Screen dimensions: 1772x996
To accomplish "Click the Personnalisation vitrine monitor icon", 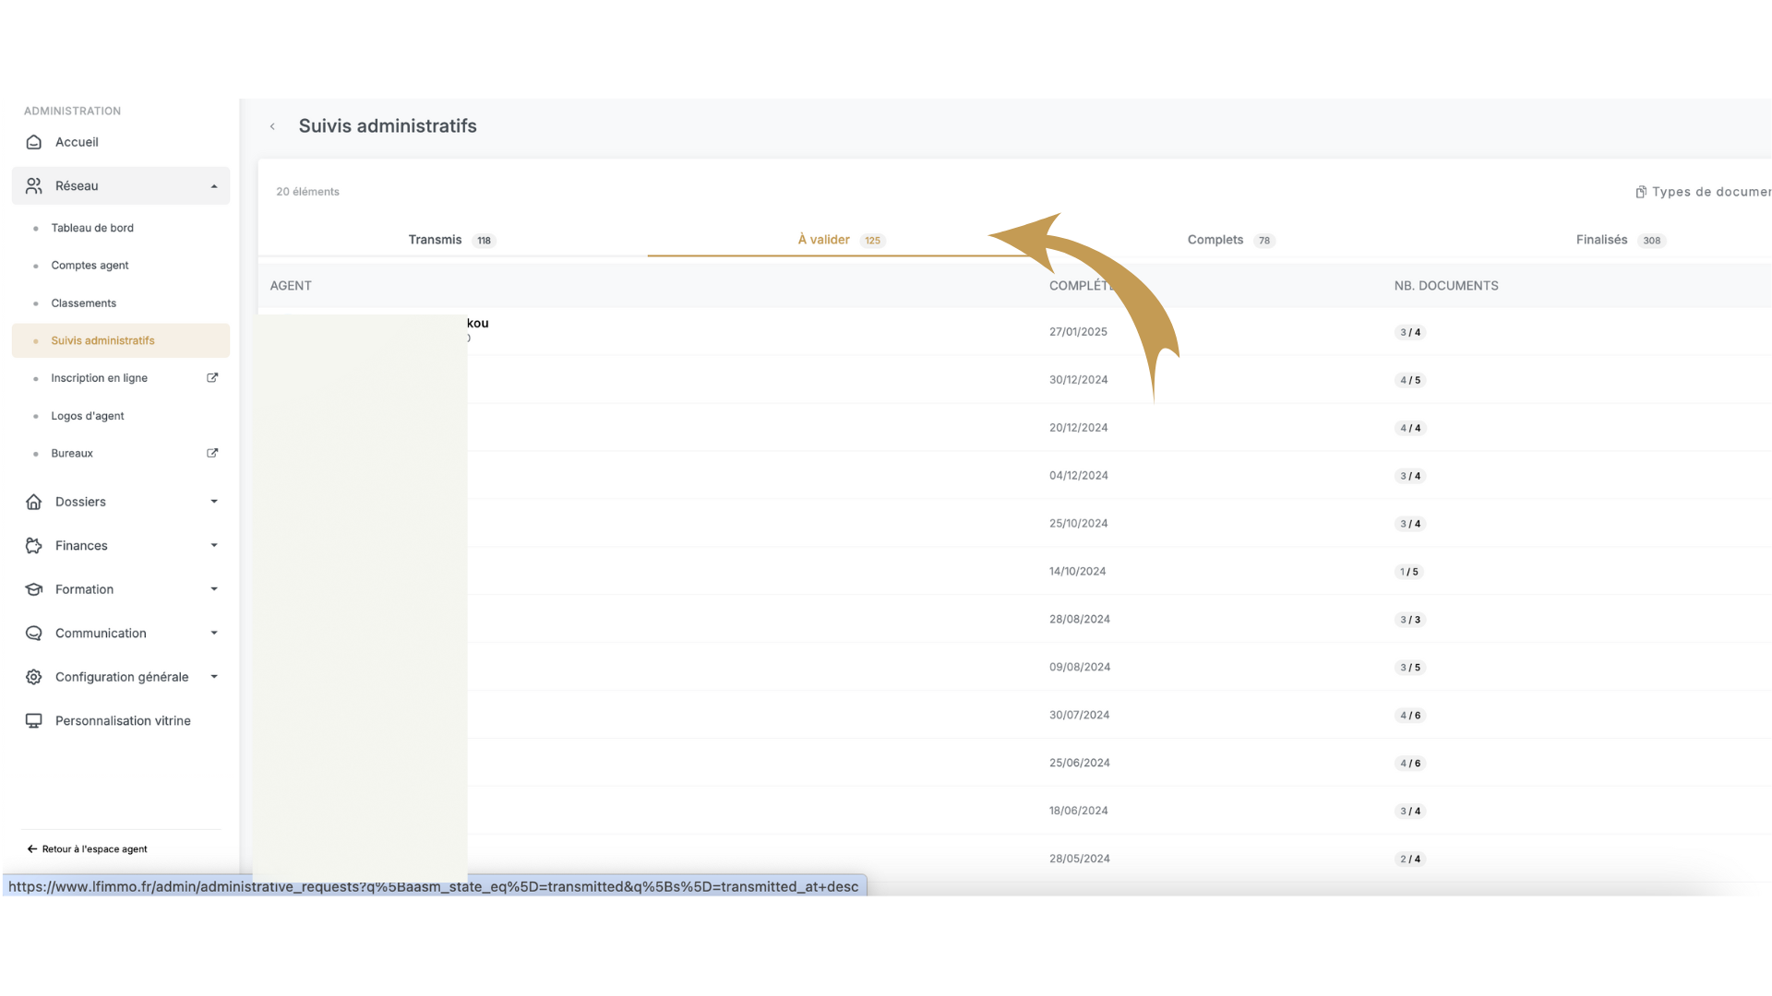I will (34, 721).
